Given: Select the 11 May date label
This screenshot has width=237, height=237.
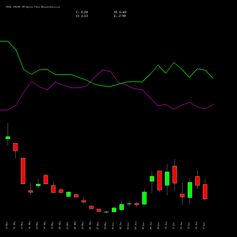Looking at the screenshot, I should tap(7, 226).
